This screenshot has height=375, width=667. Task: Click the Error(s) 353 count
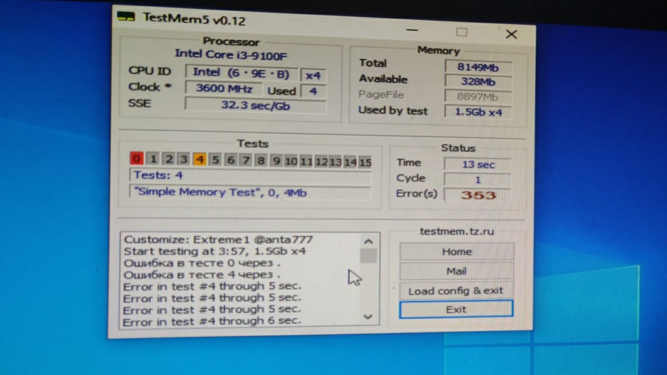477,195
